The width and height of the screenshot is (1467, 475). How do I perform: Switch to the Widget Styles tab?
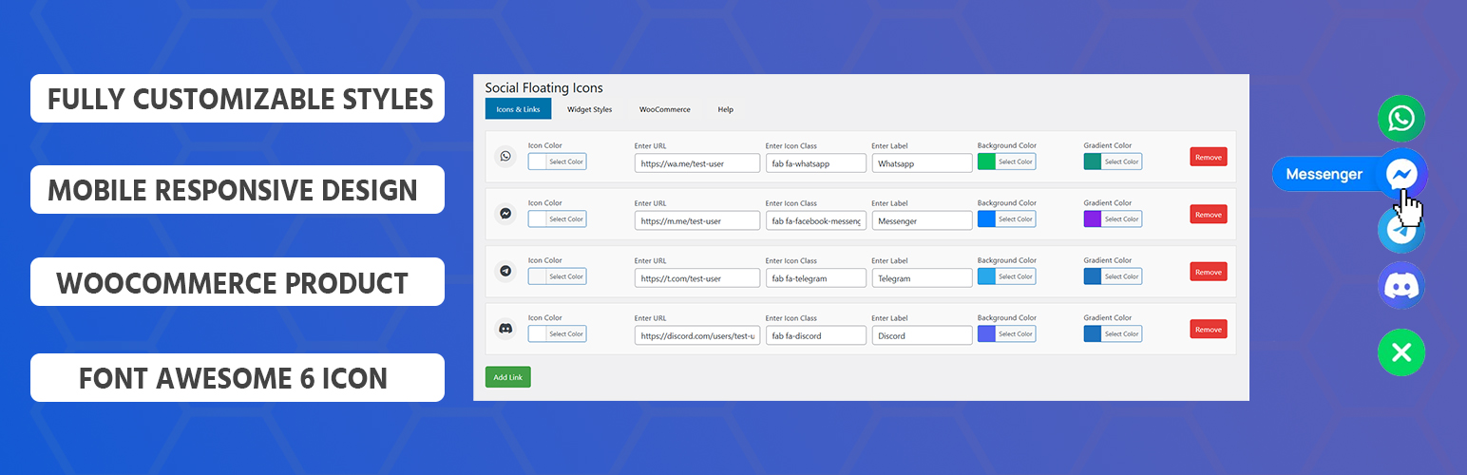point(589,109)
